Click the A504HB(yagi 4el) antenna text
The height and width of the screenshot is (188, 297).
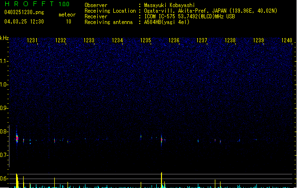(x=167, y=22)
